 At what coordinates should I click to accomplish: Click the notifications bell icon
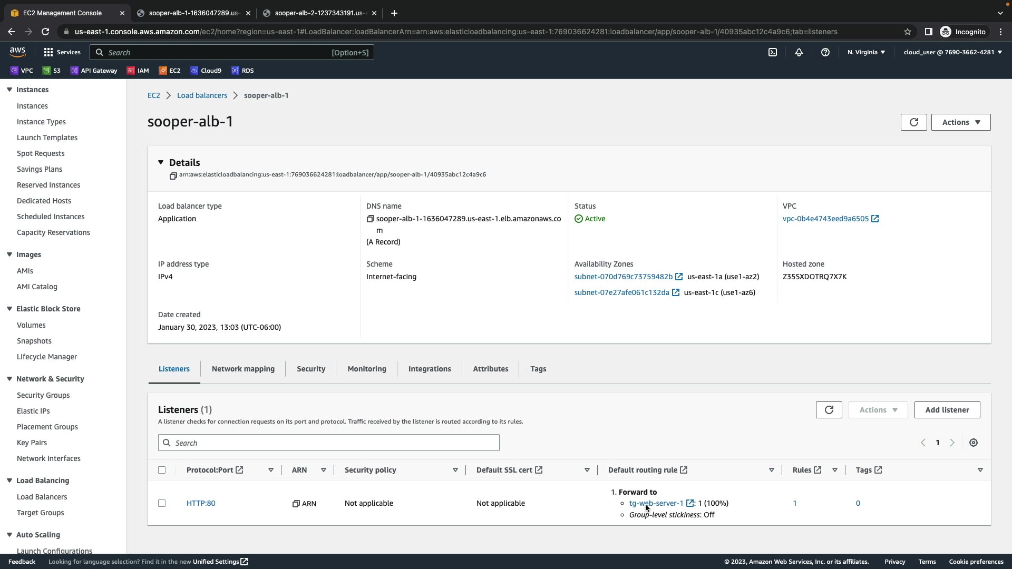[799, 52]
